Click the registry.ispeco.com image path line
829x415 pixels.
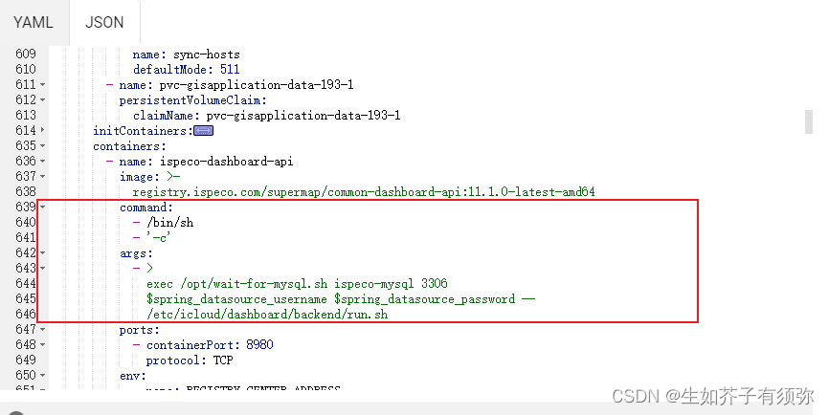pyautogui.click(x=364, y=192)
